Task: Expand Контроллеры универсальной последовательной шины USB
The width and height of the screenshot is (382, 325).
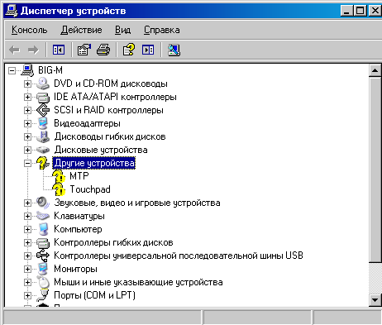Action: 27,256
